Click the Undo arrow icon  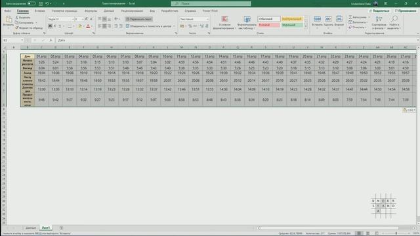(x=47, y=4)
